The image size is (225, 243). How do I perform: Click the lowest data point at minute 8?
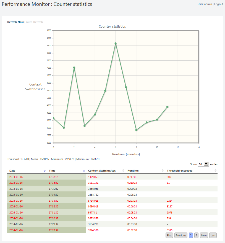tap(136, 130)
